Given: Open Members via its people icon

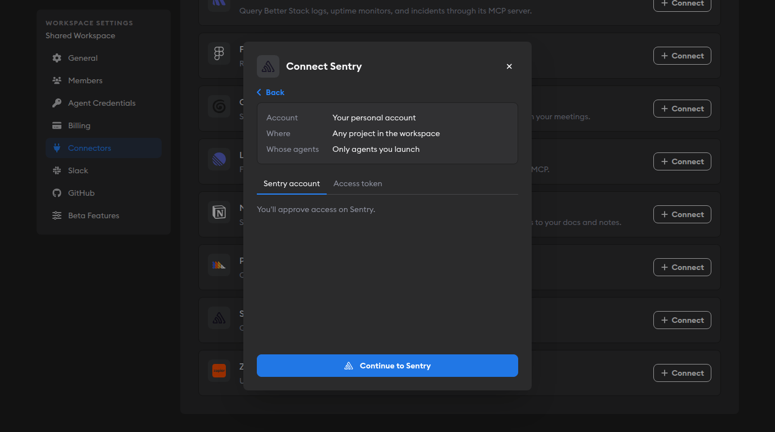Looking at the screenshot, I should pos(57,80).
